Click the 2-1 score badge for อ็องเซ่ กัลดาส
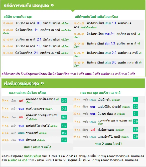 pos(135,113)
